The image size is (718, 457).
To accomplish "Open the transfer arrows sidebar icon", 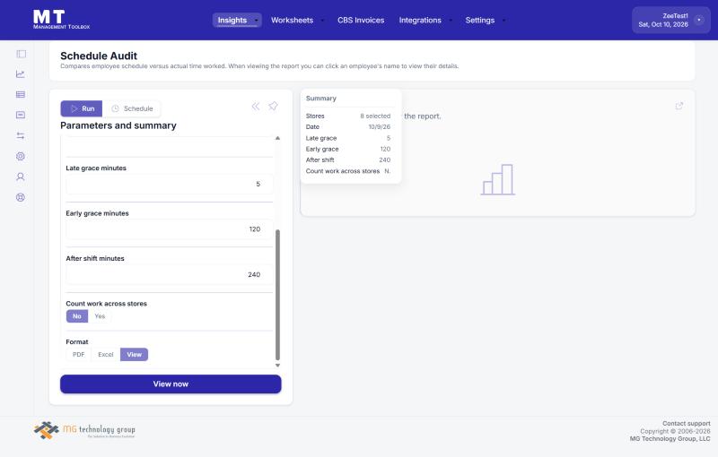I will pos(21,135).
